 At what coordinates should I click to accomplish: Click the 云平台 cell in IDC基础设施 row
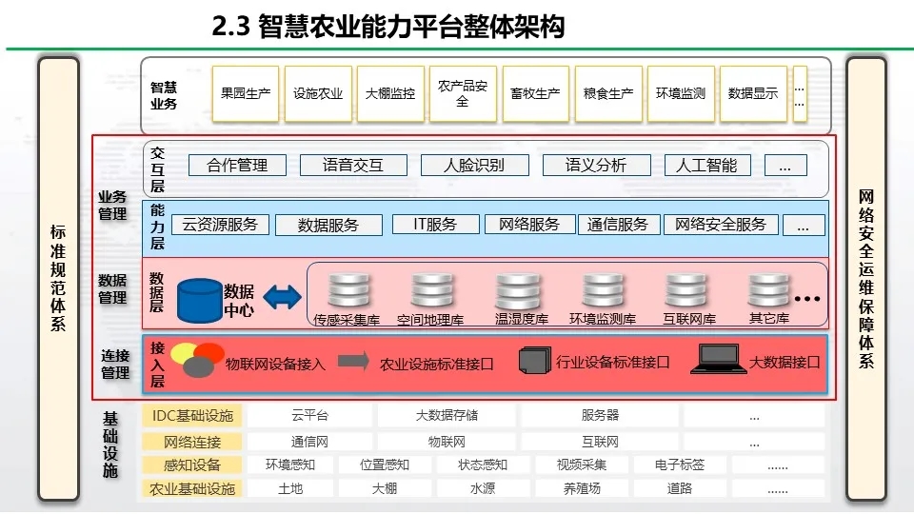pyautogui.click(x=309, y=415)
